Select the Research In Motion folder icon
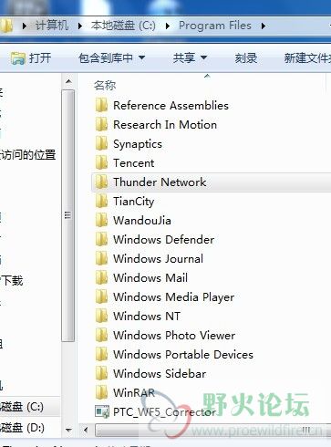 [101, 125]
